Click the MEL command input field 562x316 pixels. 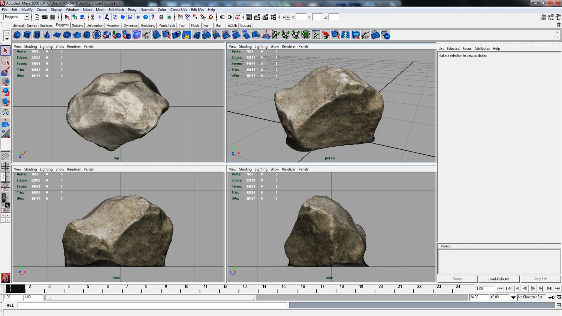(x=152, y=306)
